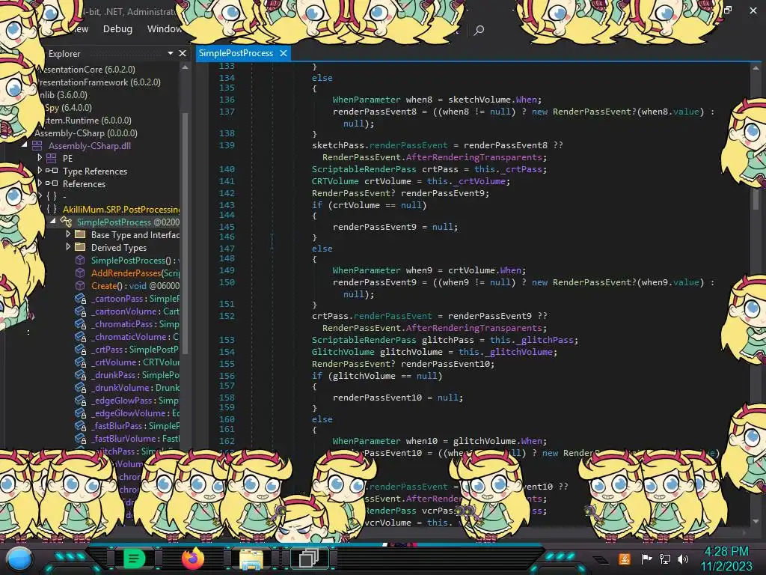Click the _drunkPass field icon
This screenshot has width=766, height=575.
pyautogui.click(x=80, y=374)
